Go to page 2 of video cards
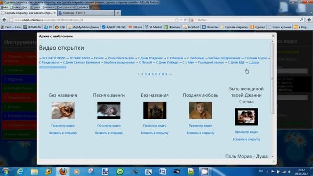Image resolution: width=313 pixels, height=176 pixels. click(142, 74)
